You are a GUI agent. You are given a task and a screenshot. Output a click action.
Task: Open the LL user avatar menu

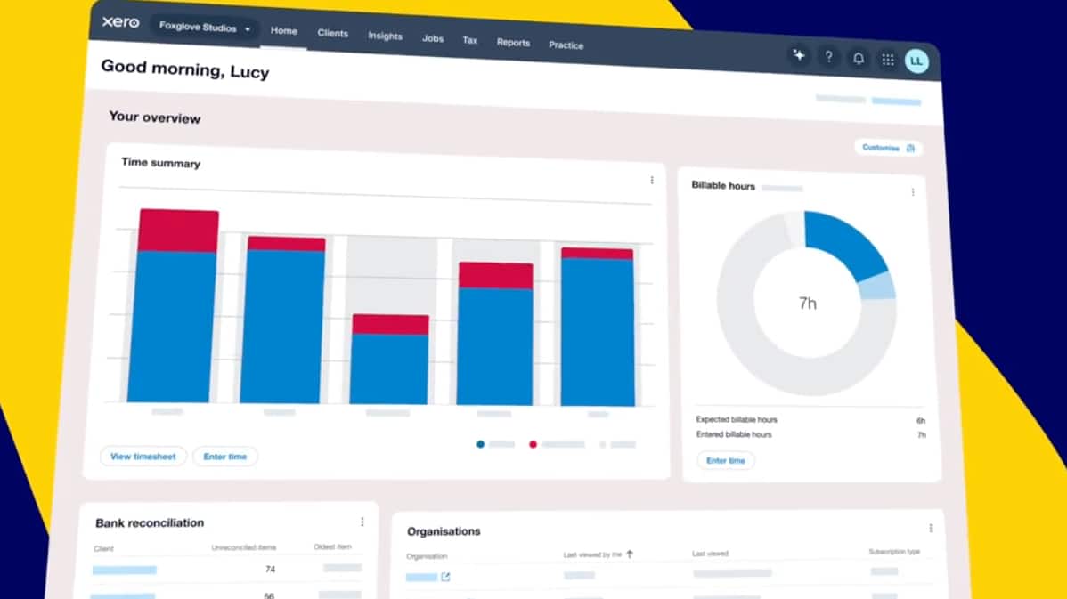(916, 61)
